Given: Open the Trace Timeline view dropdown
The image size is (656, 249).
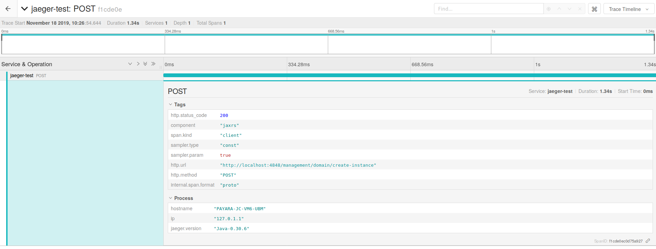Looking at the screenshot, I should tap(629, 9).
